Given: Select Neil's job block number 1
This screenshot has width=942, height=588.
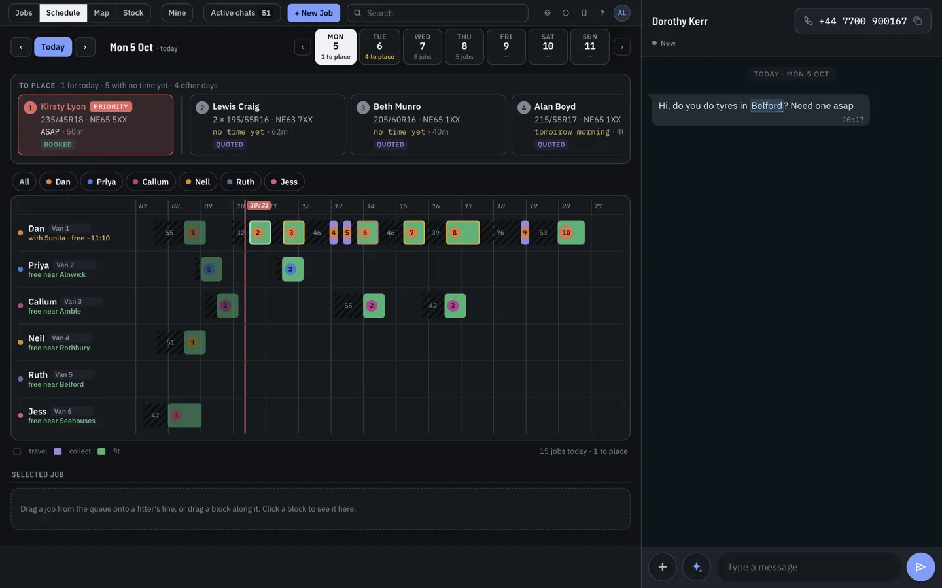Looking at the screenshot, I should point(195,342).
